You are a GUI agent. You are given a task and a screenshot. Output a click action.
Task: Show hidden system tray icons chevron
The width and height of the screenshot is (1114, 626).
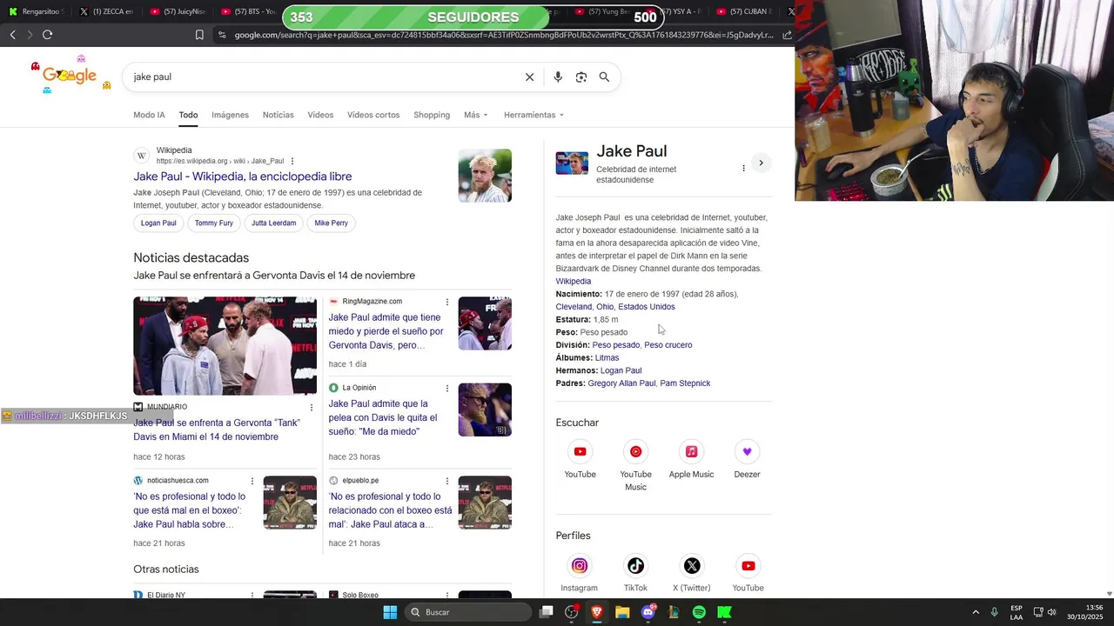coord(976,612)
